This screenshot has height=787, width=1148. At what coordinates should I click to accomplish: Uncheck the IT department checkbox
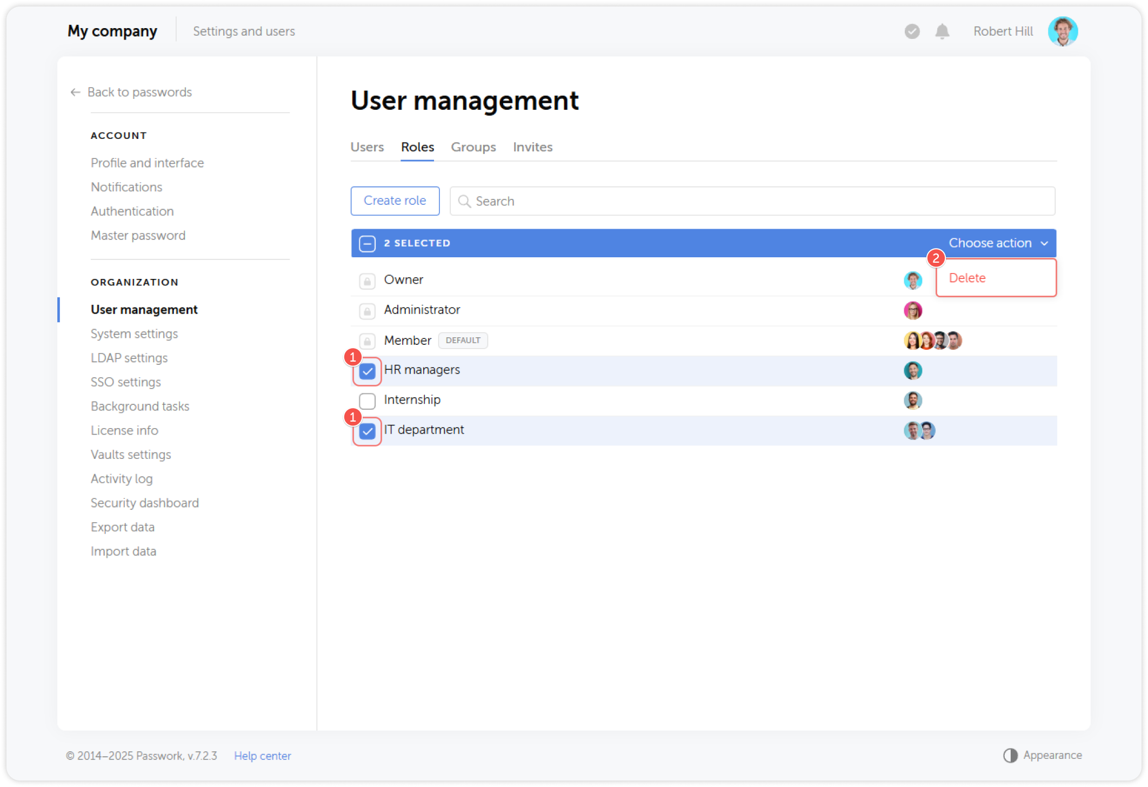click(367, 431)
